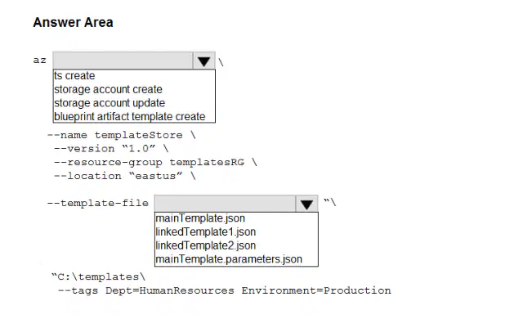The image size is (523, 328).
Task: Pick linkedTemplate2.json option
Action: [205, 245]
